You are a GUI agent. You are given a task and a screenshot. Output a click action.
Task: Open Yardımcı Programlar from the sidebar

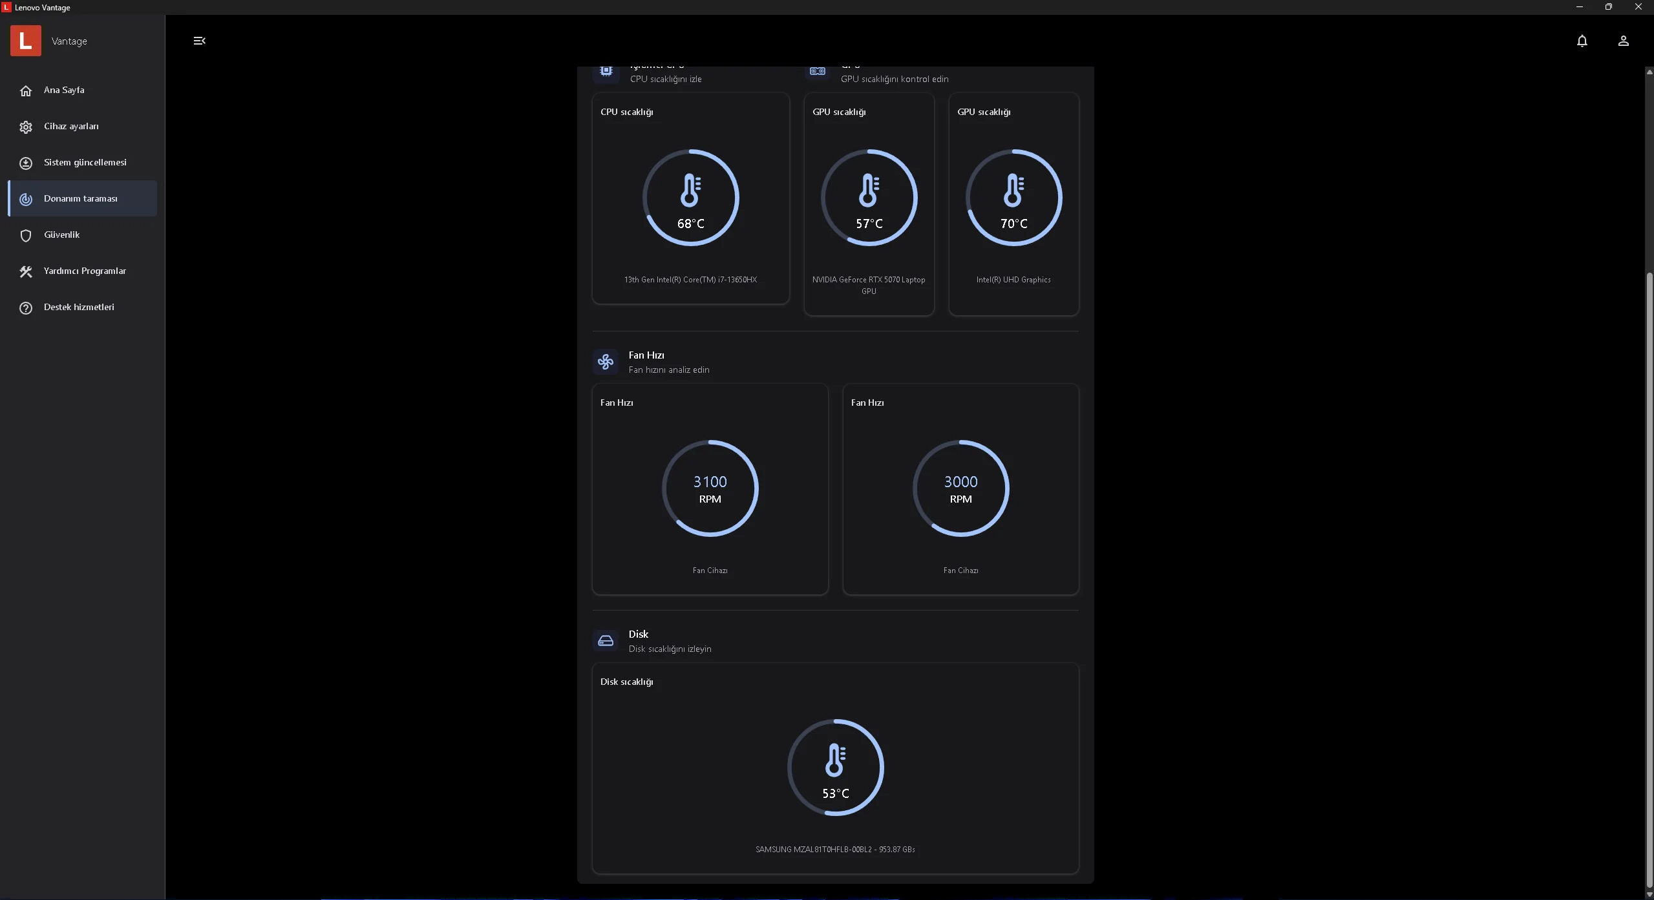85,271
